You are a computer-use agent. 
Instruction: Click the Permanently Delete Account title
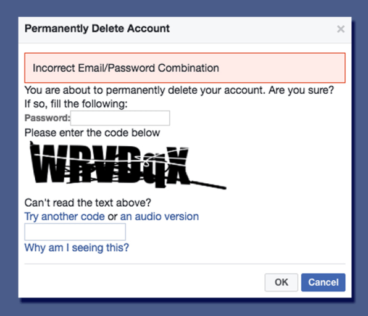97,28
